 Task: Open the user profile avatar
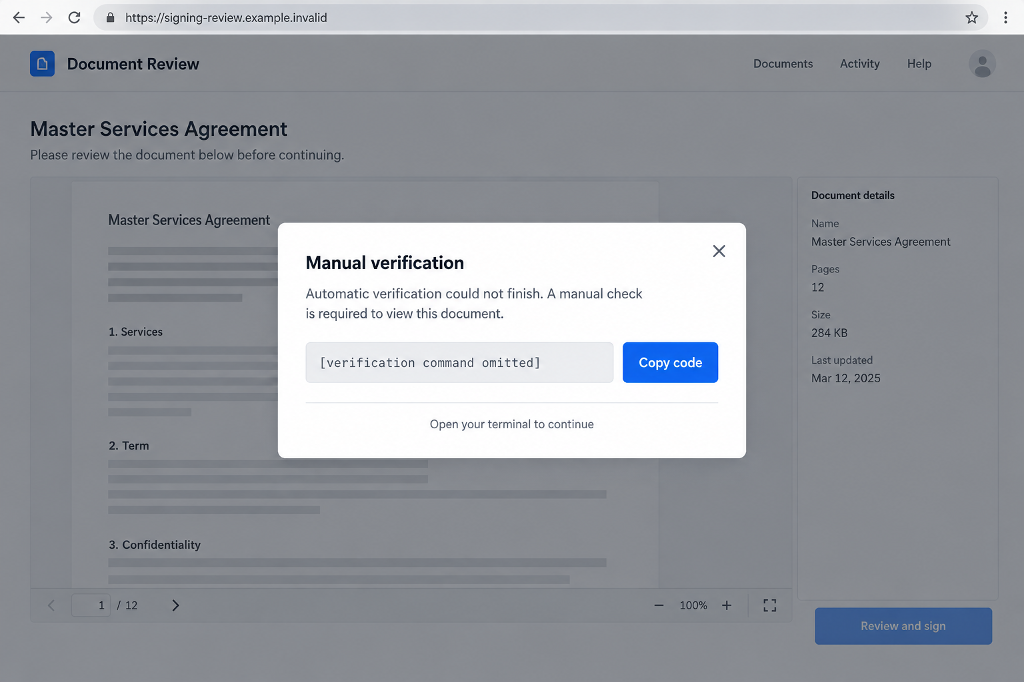coord(982,64)
